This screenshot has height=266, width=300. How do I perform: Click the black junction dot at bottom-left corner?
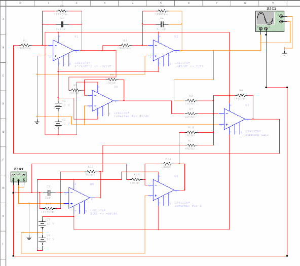[13, 256]
